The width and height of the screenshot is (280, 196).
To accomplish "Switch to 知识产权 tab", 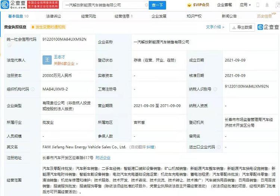I will pyautogui.click(x=194, y=16).
